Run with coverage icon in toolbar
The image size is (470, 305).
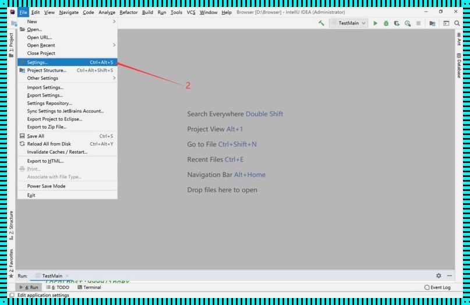click(x=397, y=23)
